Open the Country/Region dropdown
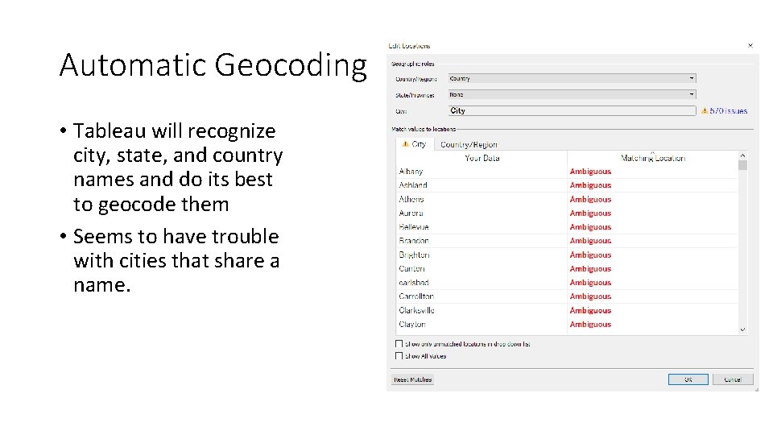773x435 pixels. [572, 78]
